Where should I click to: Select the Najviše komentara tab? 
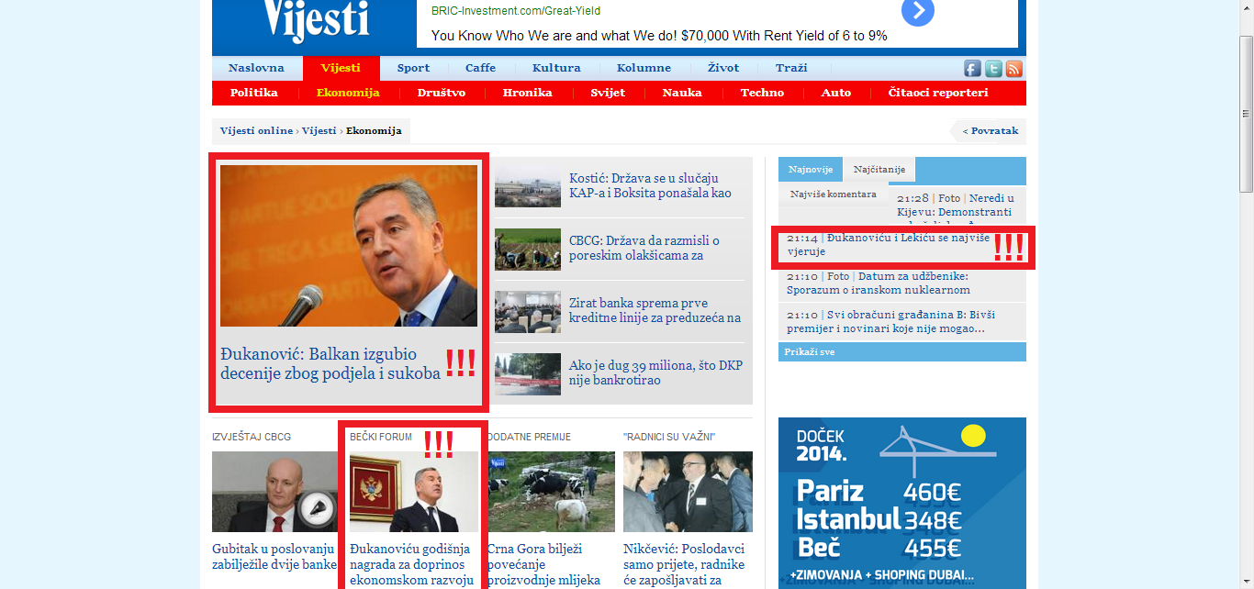833,194
